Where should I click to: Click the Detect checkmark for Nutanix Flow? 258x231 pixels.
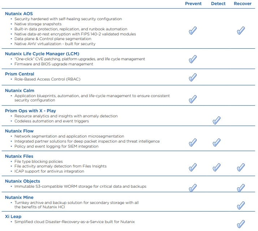click(216, 142)
